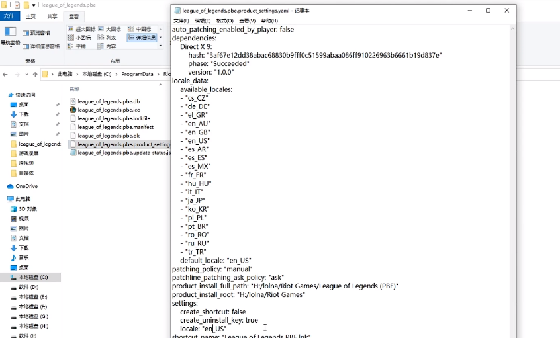
Task: Click 此电脑 breadcrumb in address bar
Action: click(x=65, y=74)
